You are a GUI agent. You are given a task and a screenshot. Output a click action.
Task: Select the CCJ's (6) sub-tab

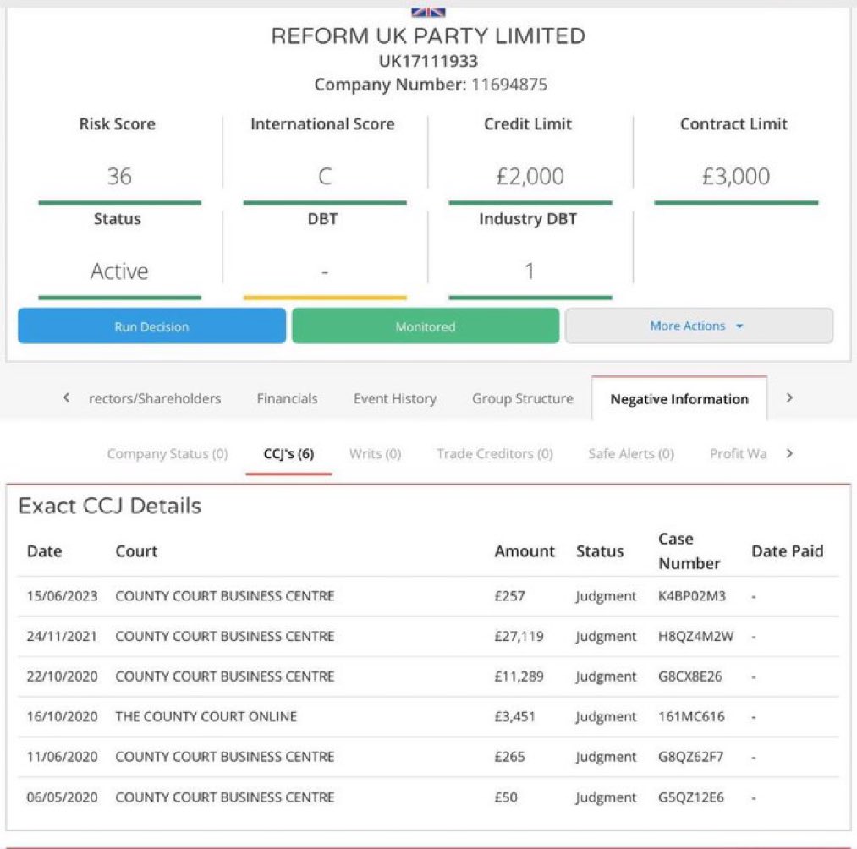288,454
